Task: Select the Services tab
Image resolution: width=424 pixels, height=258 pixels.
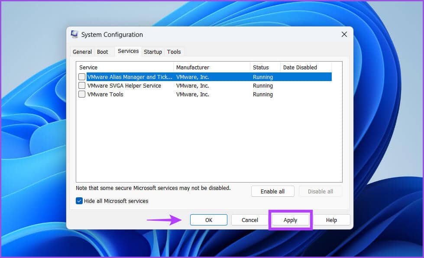Action: point(128,51)
